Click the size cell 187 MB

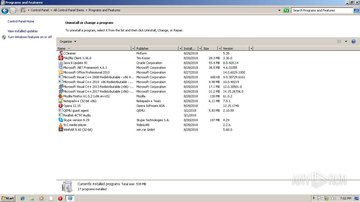point(215,120)
